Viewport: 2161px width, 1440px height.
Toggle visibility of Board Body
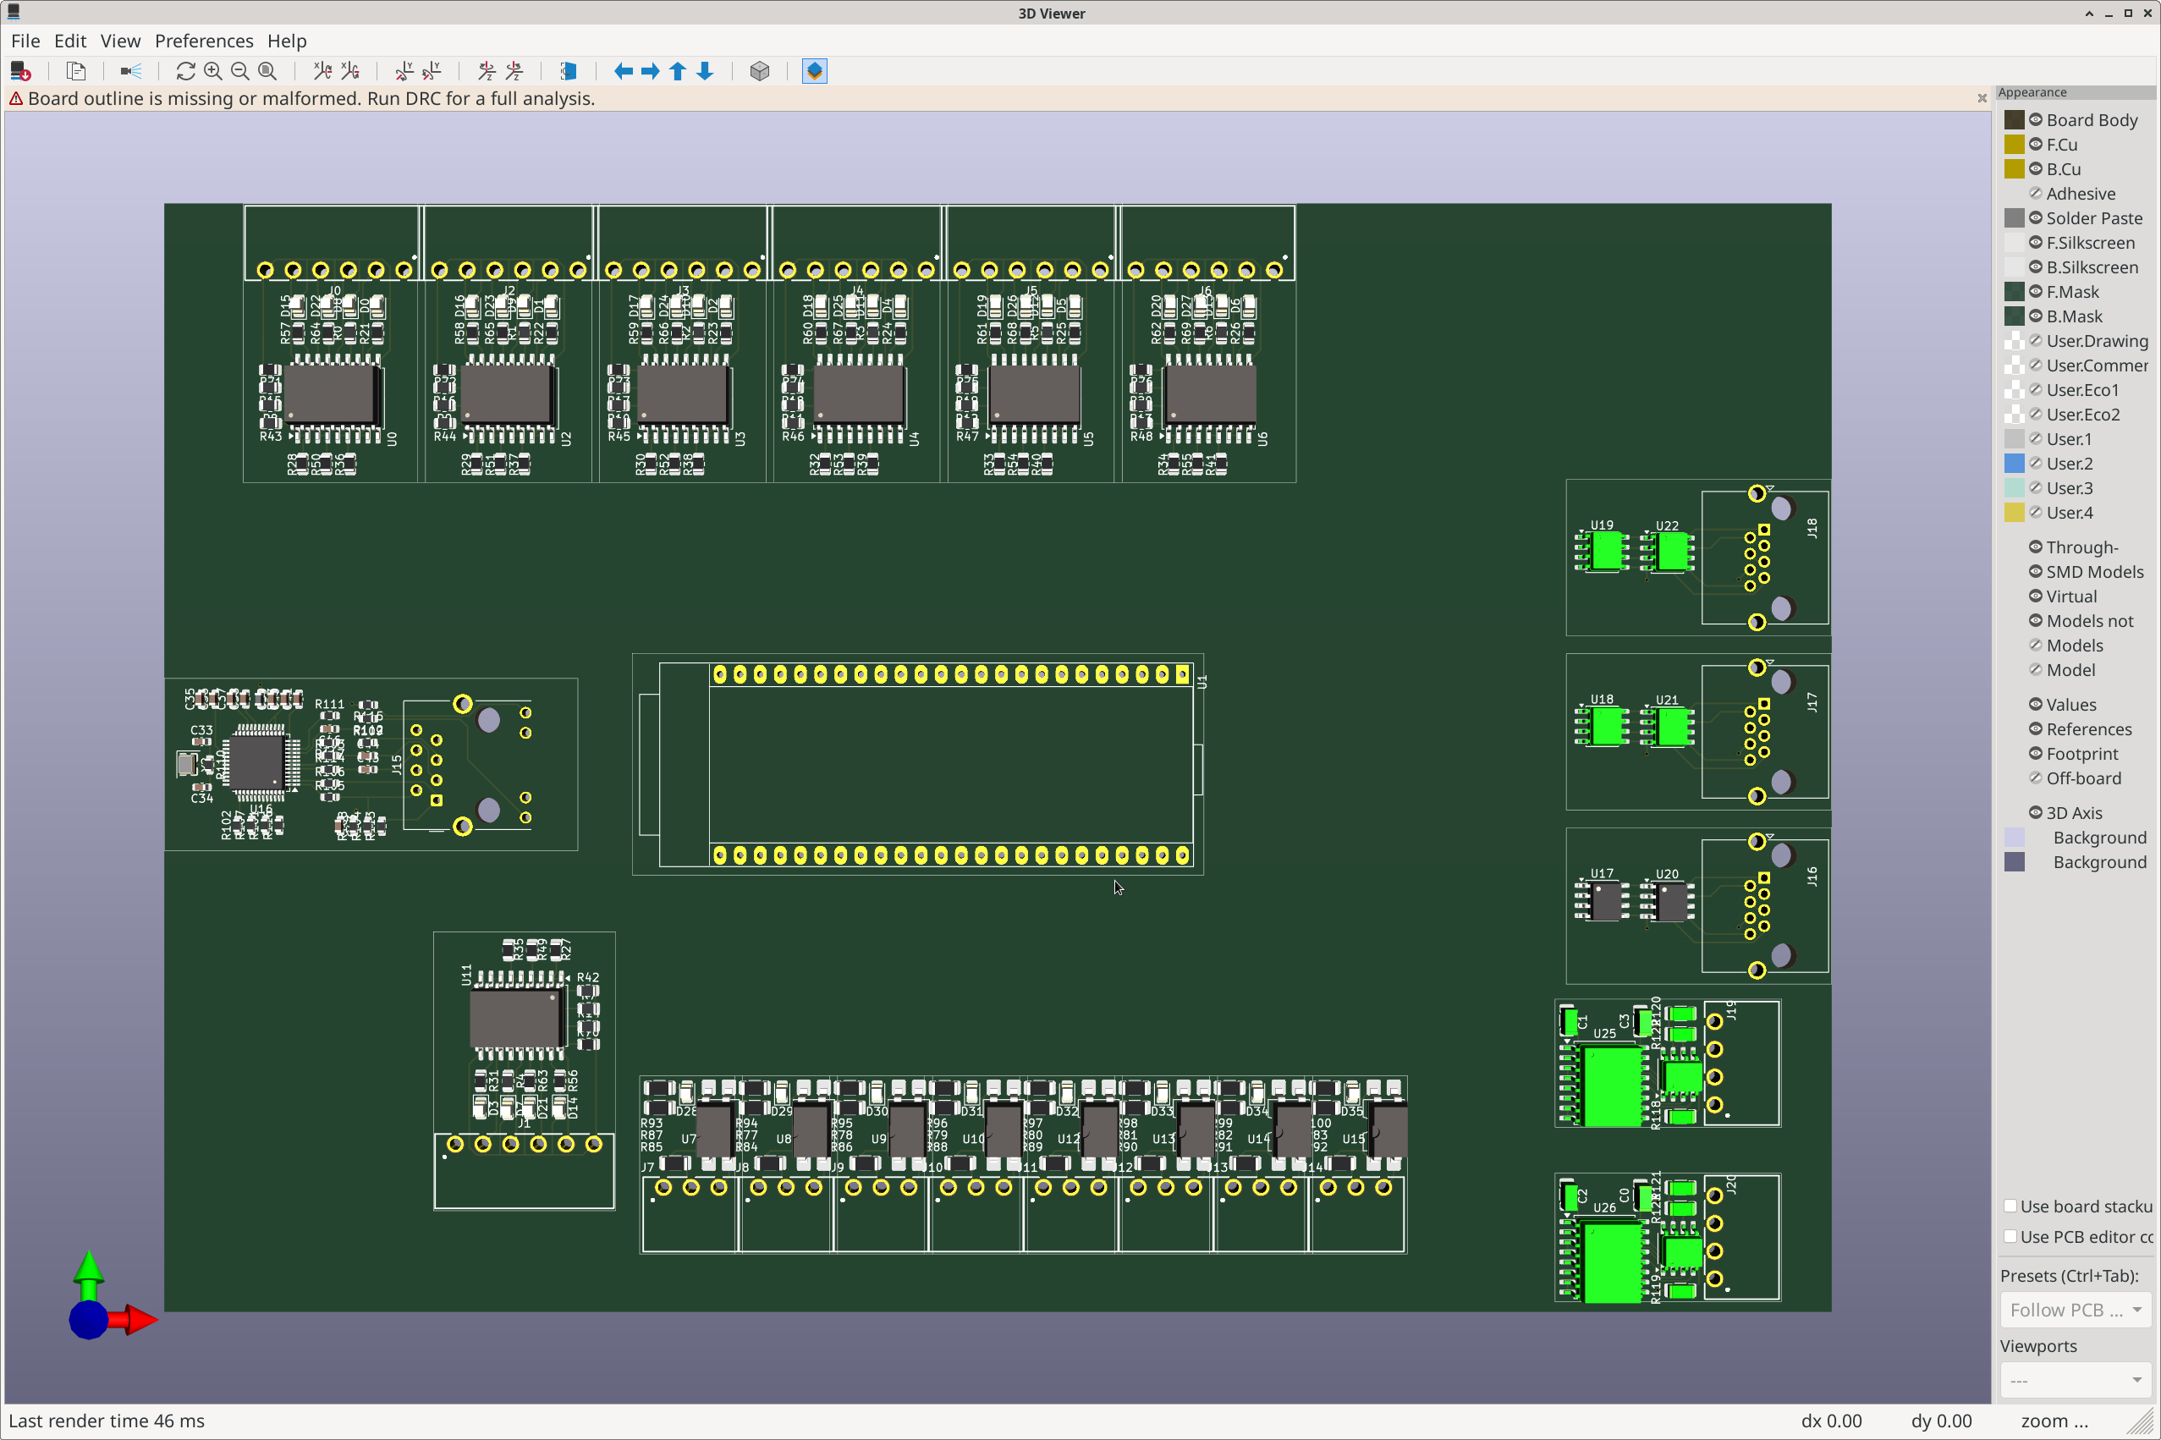[x=2035, y=120]
